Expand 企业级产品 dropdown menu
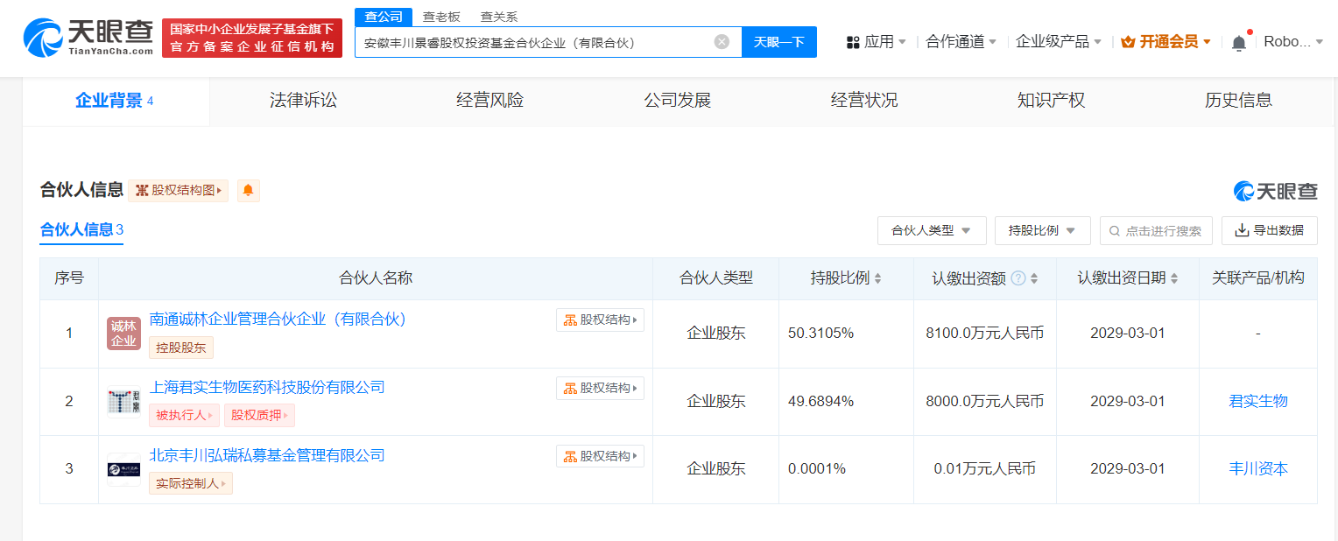 1058,42
